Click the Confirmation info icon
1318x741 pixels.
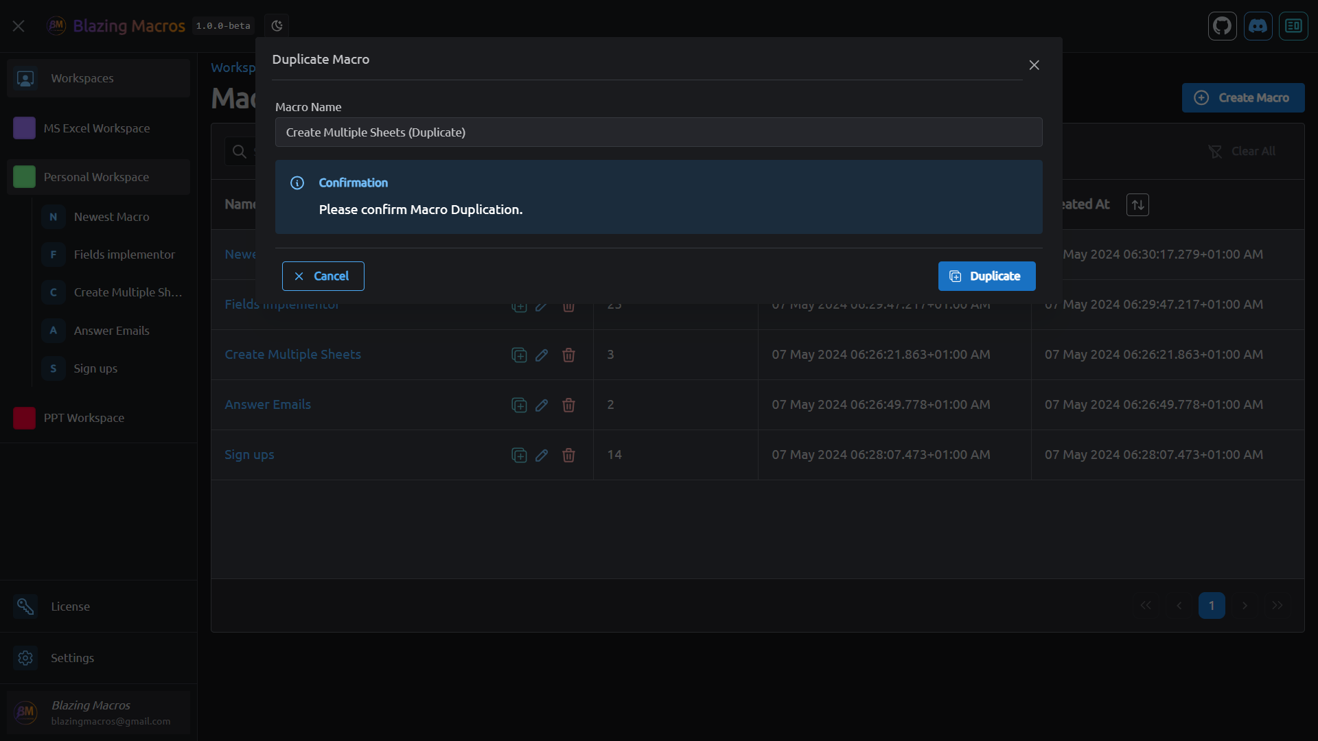297,183
